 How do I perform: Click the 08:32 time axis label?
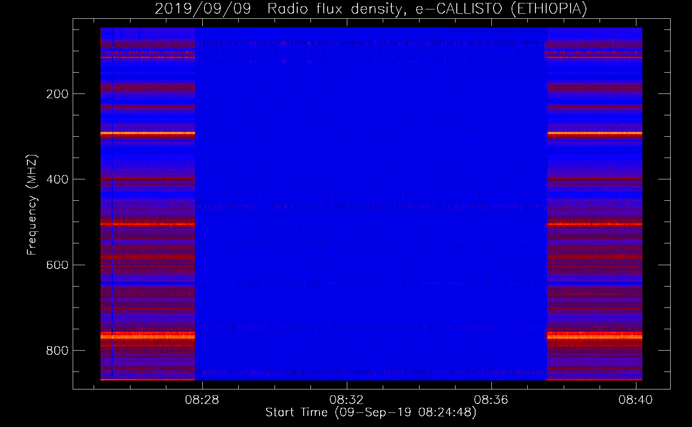click(346, 400)
